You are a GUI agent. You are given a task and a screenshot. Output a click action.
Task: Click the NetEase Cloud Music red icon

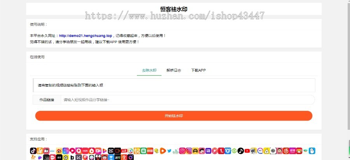click(286, 151)
